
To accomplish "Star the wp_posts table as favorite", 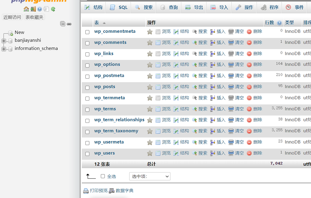I will coord(150,87).
